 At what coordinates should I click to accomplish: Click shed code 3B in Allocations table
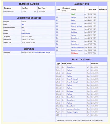57,32
